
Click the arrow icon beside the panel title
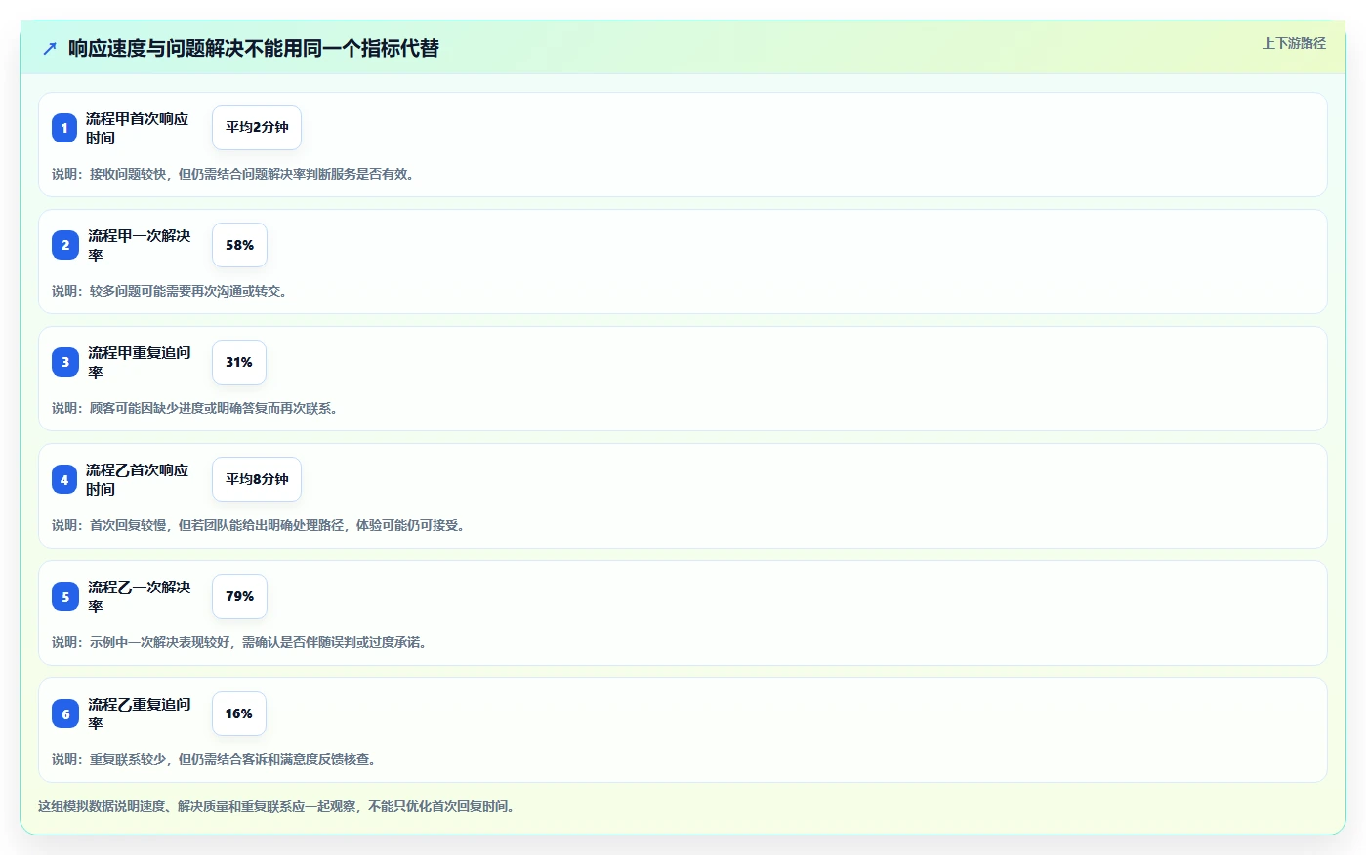(50, 48)
